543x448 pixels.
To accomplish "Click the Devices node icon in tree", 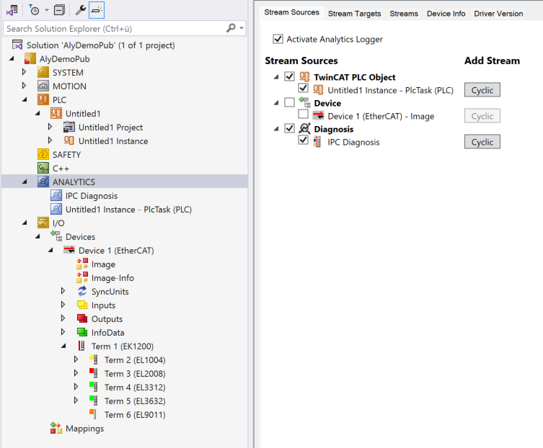I will tap(56, 236).
